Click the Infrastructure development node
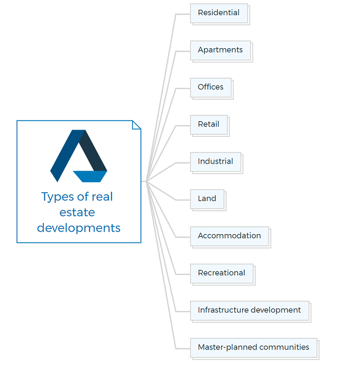 249,310
